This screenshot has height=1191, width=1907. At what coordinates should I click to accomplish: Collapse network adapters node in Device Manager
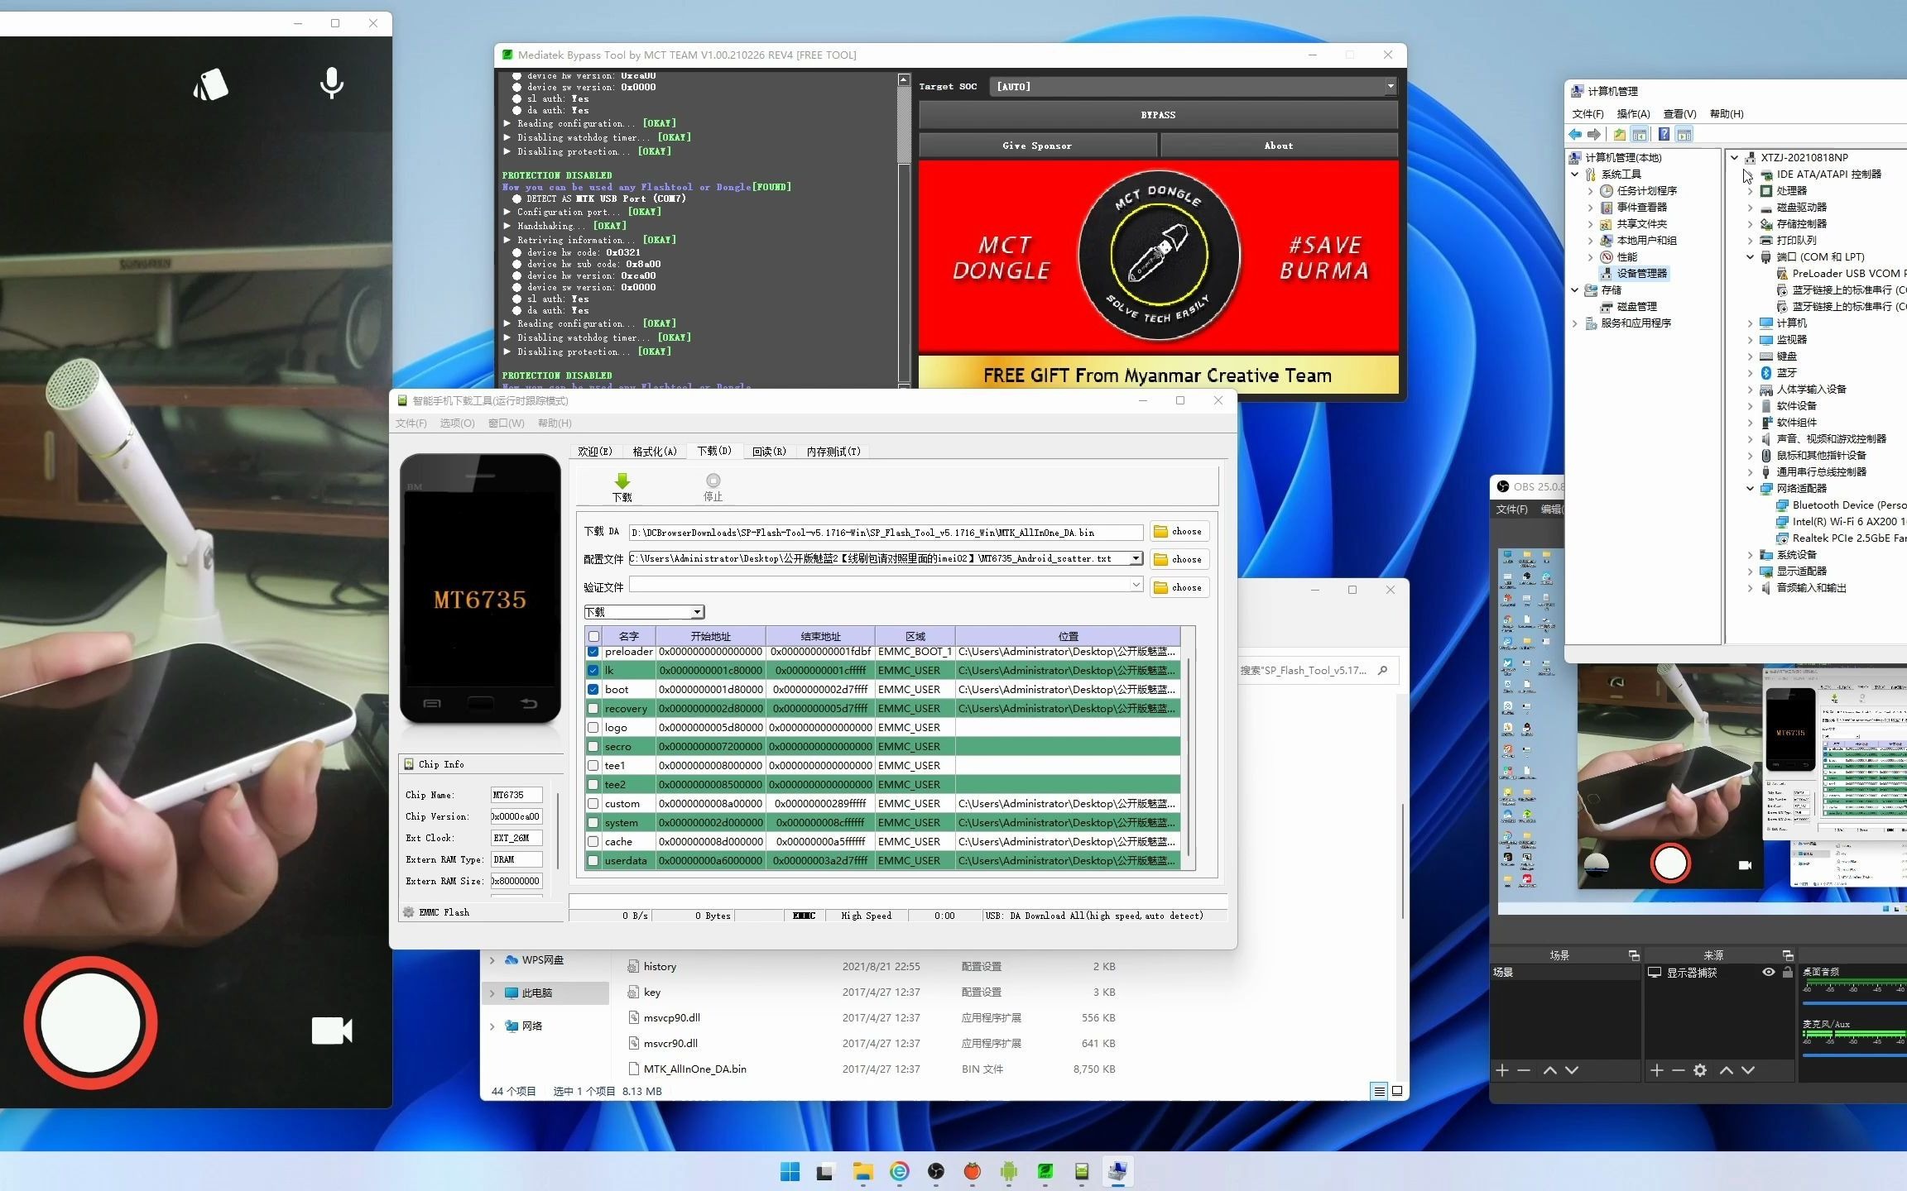(1751, 488)
